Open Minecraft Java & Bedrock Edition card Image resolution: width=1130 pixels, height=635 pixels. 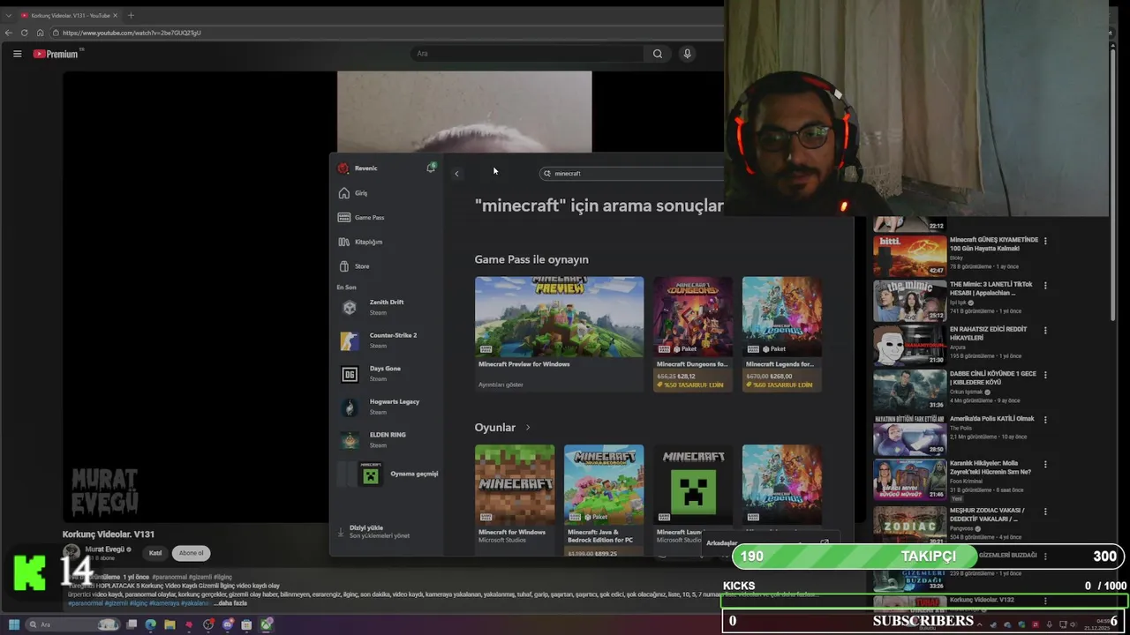(604, 499)
